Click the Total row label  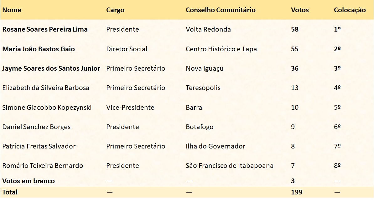point(10,192)
